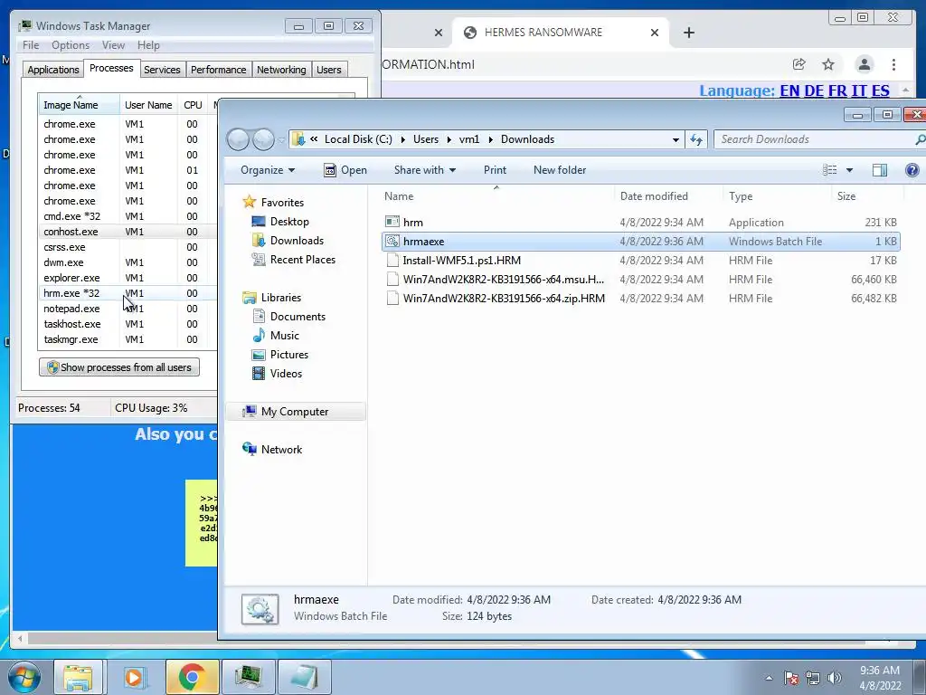Open Music library
This screenshot has width=926, height=695.
(x=284, y=336)
